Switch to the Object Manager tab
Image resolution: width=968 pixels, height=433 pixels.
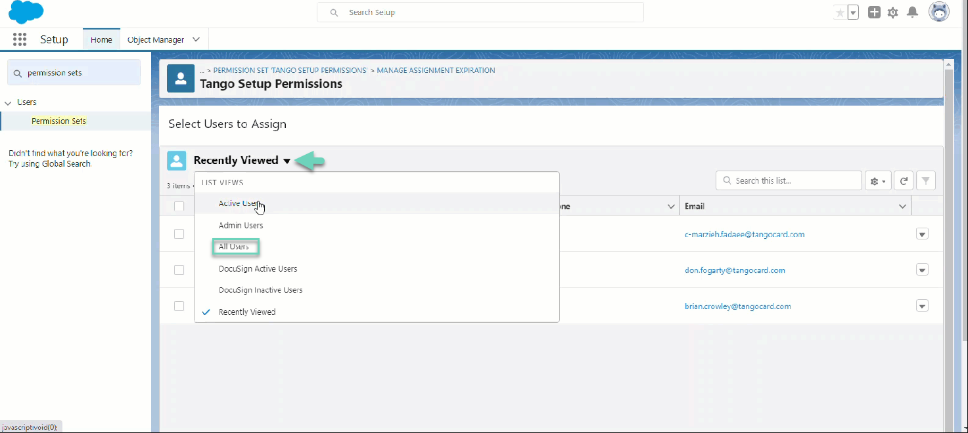156,39
